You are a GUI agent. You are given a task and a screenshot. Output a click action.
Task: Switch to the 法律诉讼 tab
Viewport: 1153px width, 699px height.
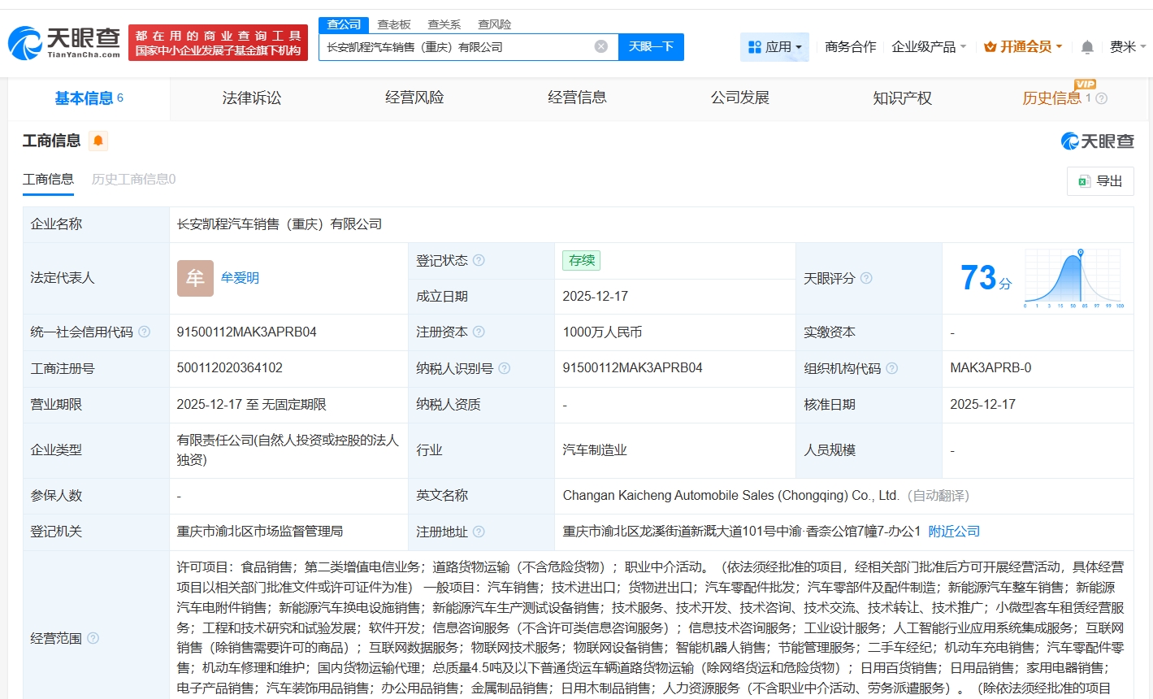252,98
